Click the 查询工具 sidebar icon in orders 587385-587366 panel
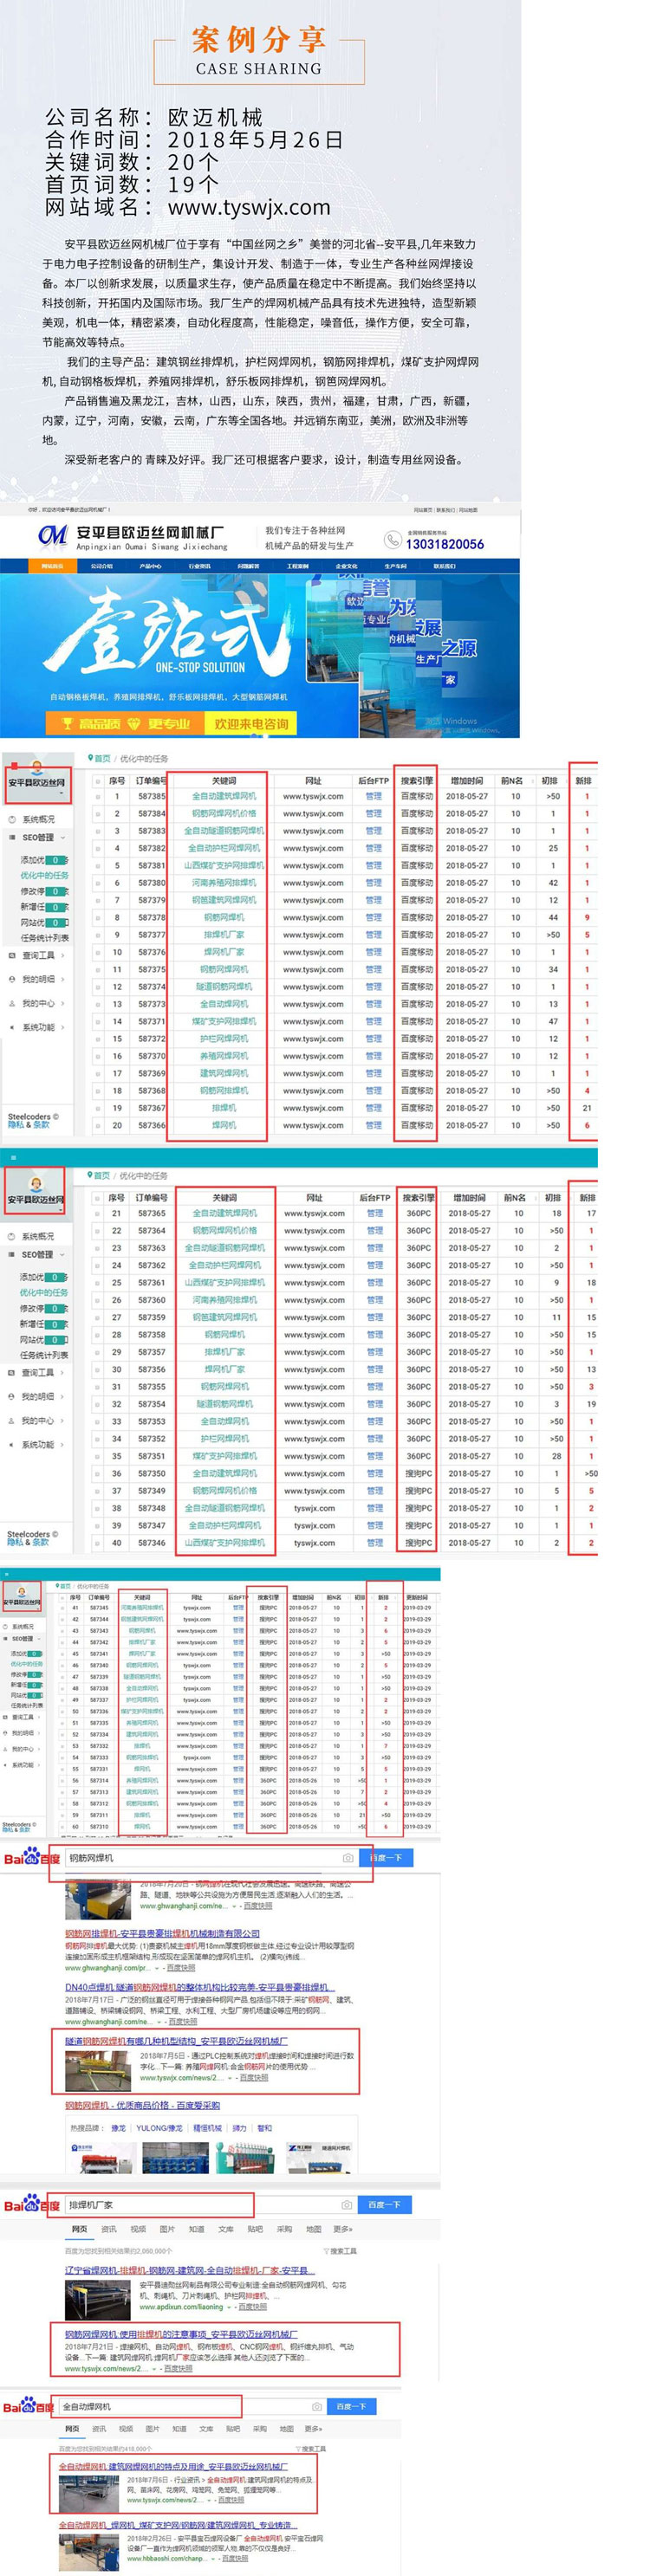 pos(12,955)
